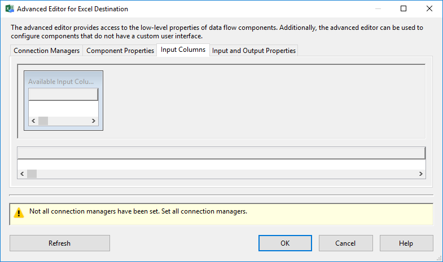
Task: Maximize the Advanced Editor window
Action: [403, 9]
